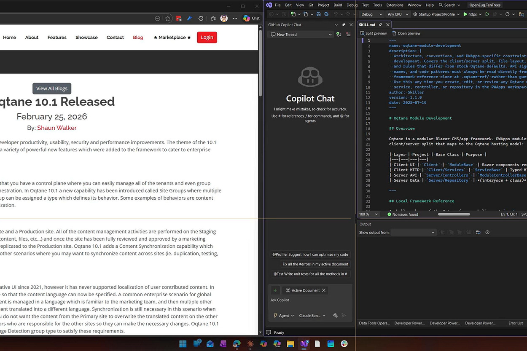Click Split preview button
The image size is (527, 351).
(x=373, y=33)
